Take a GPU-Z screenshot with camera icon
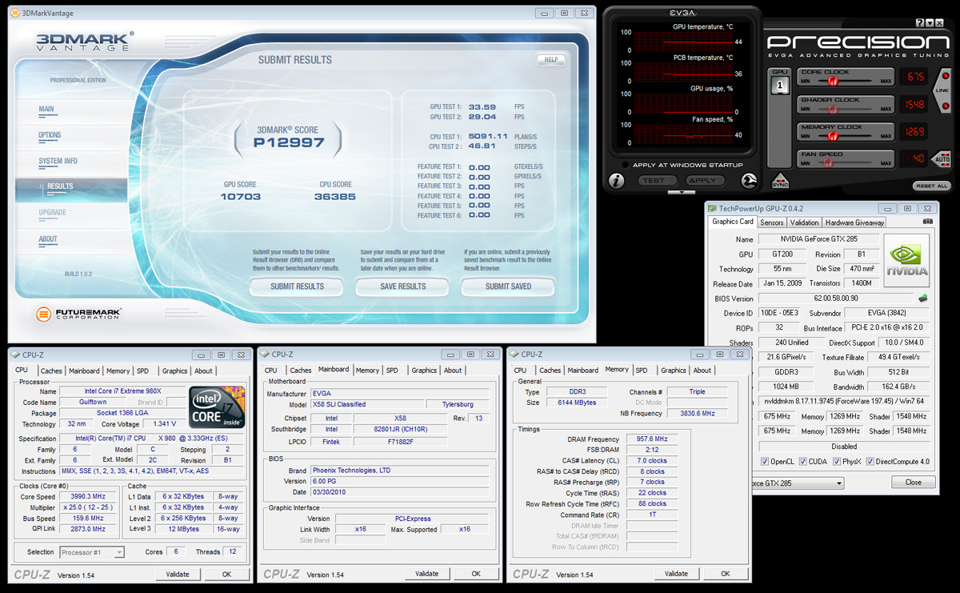The height and width of the screenshot is (593, 960). (928, 221)
